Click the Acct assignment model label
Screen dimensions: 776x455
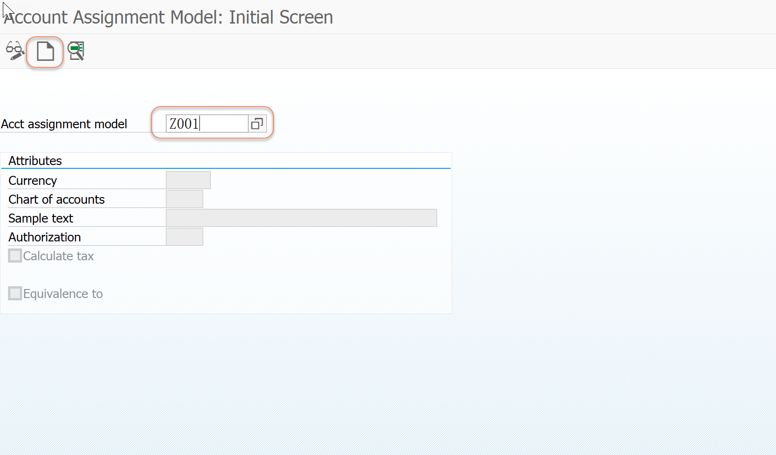click(64, 124)
